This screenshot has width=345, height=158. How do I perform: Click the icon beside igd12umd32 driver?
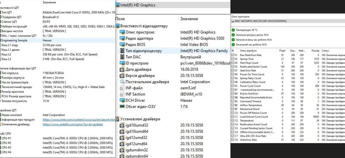click(x=122, y=138)
